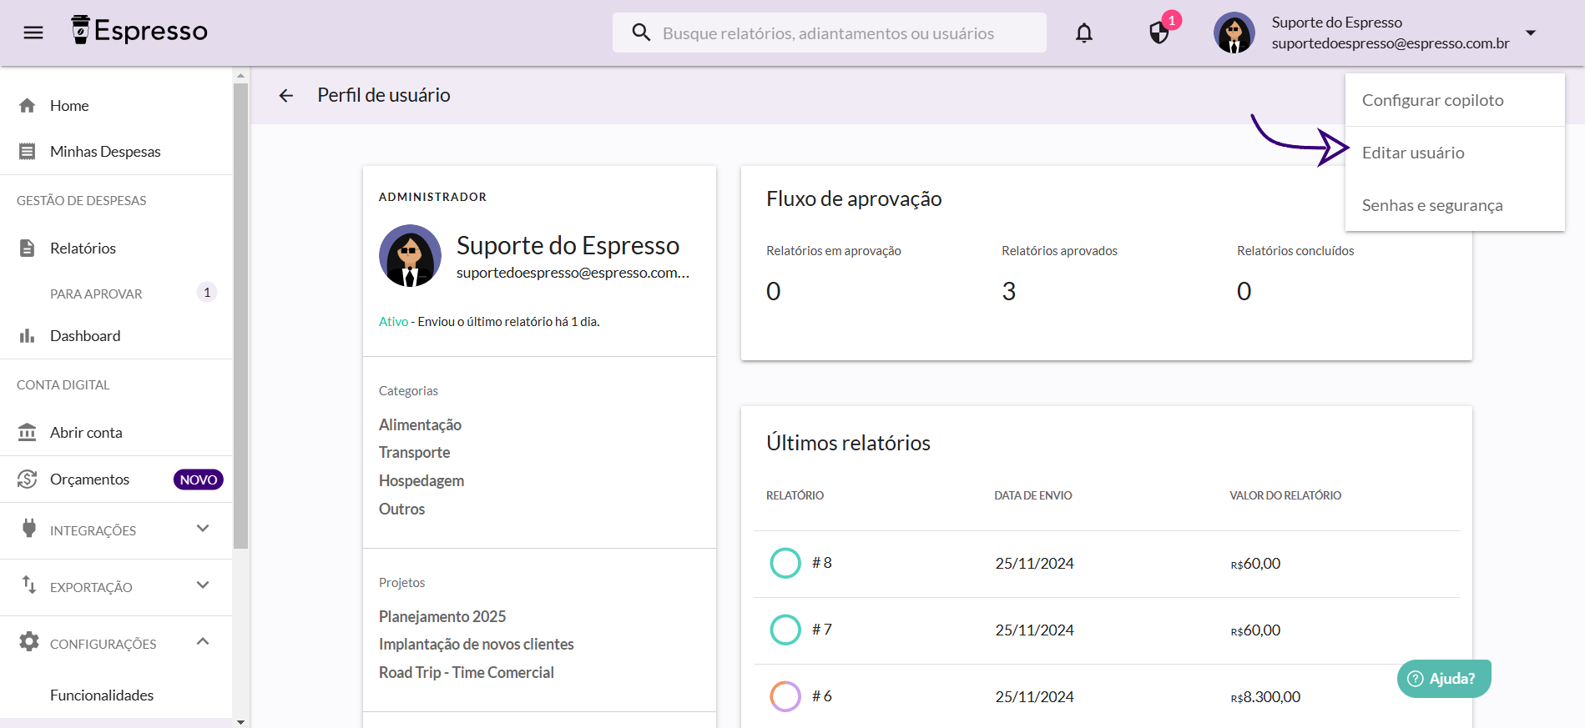Focus the search input field
Viewport: 1585px width, 728px height.
(x=830, y=33)
